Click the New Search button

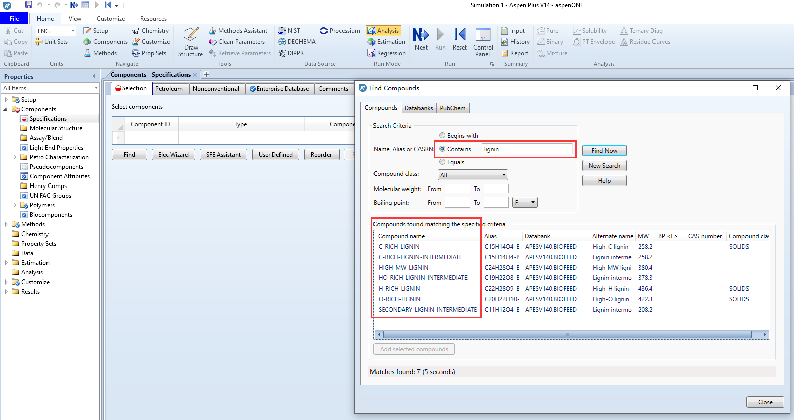pos(604,165)
